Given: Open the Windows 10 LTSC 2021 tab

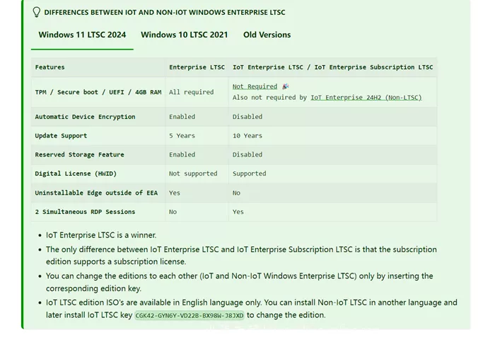Looking at the screenshot, I should [x=184, y=35].
